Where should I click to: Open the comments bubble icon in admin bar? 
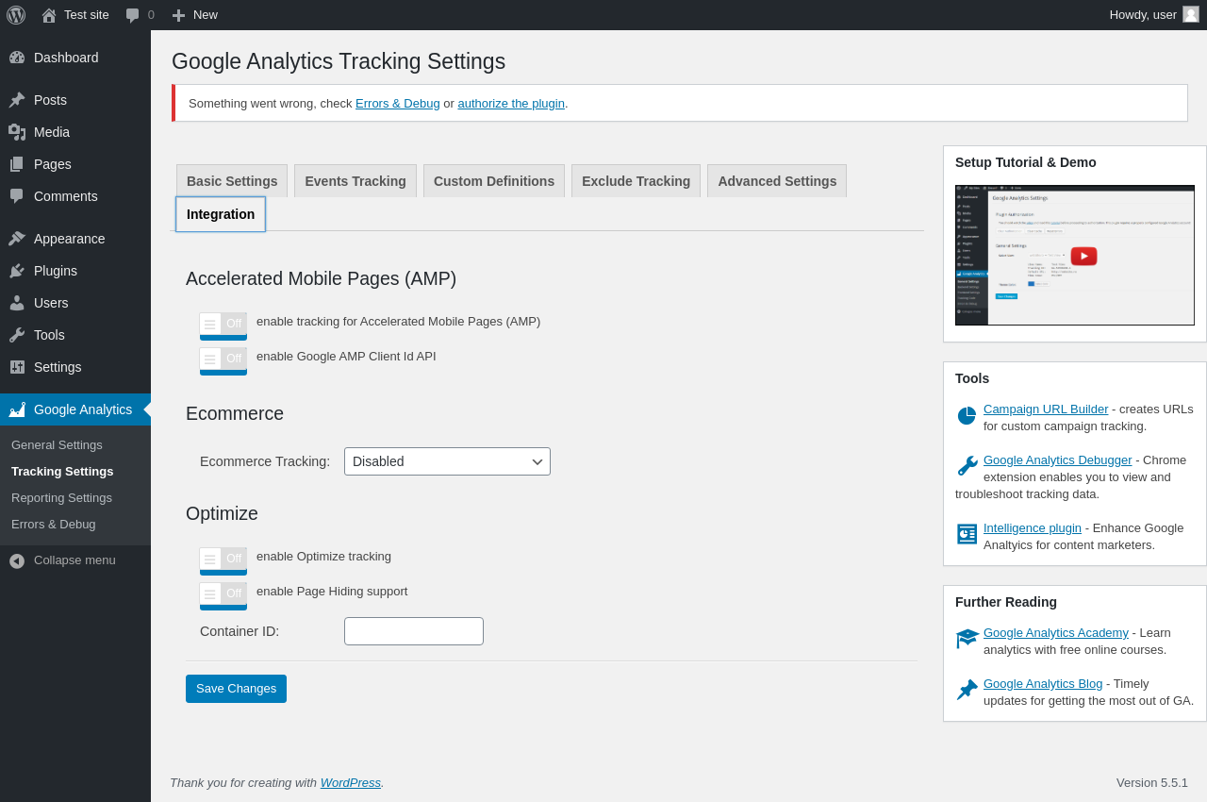pyautogui.click(x=133, y=15)
